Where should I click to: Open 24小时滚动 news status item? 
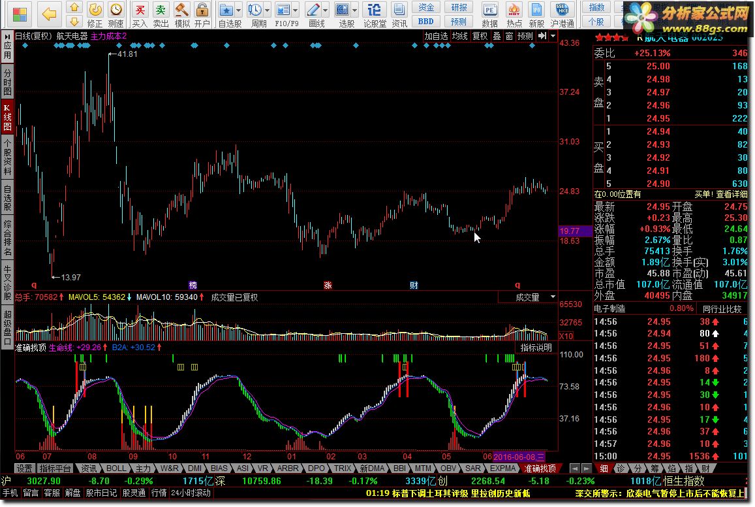pos(191,493)
